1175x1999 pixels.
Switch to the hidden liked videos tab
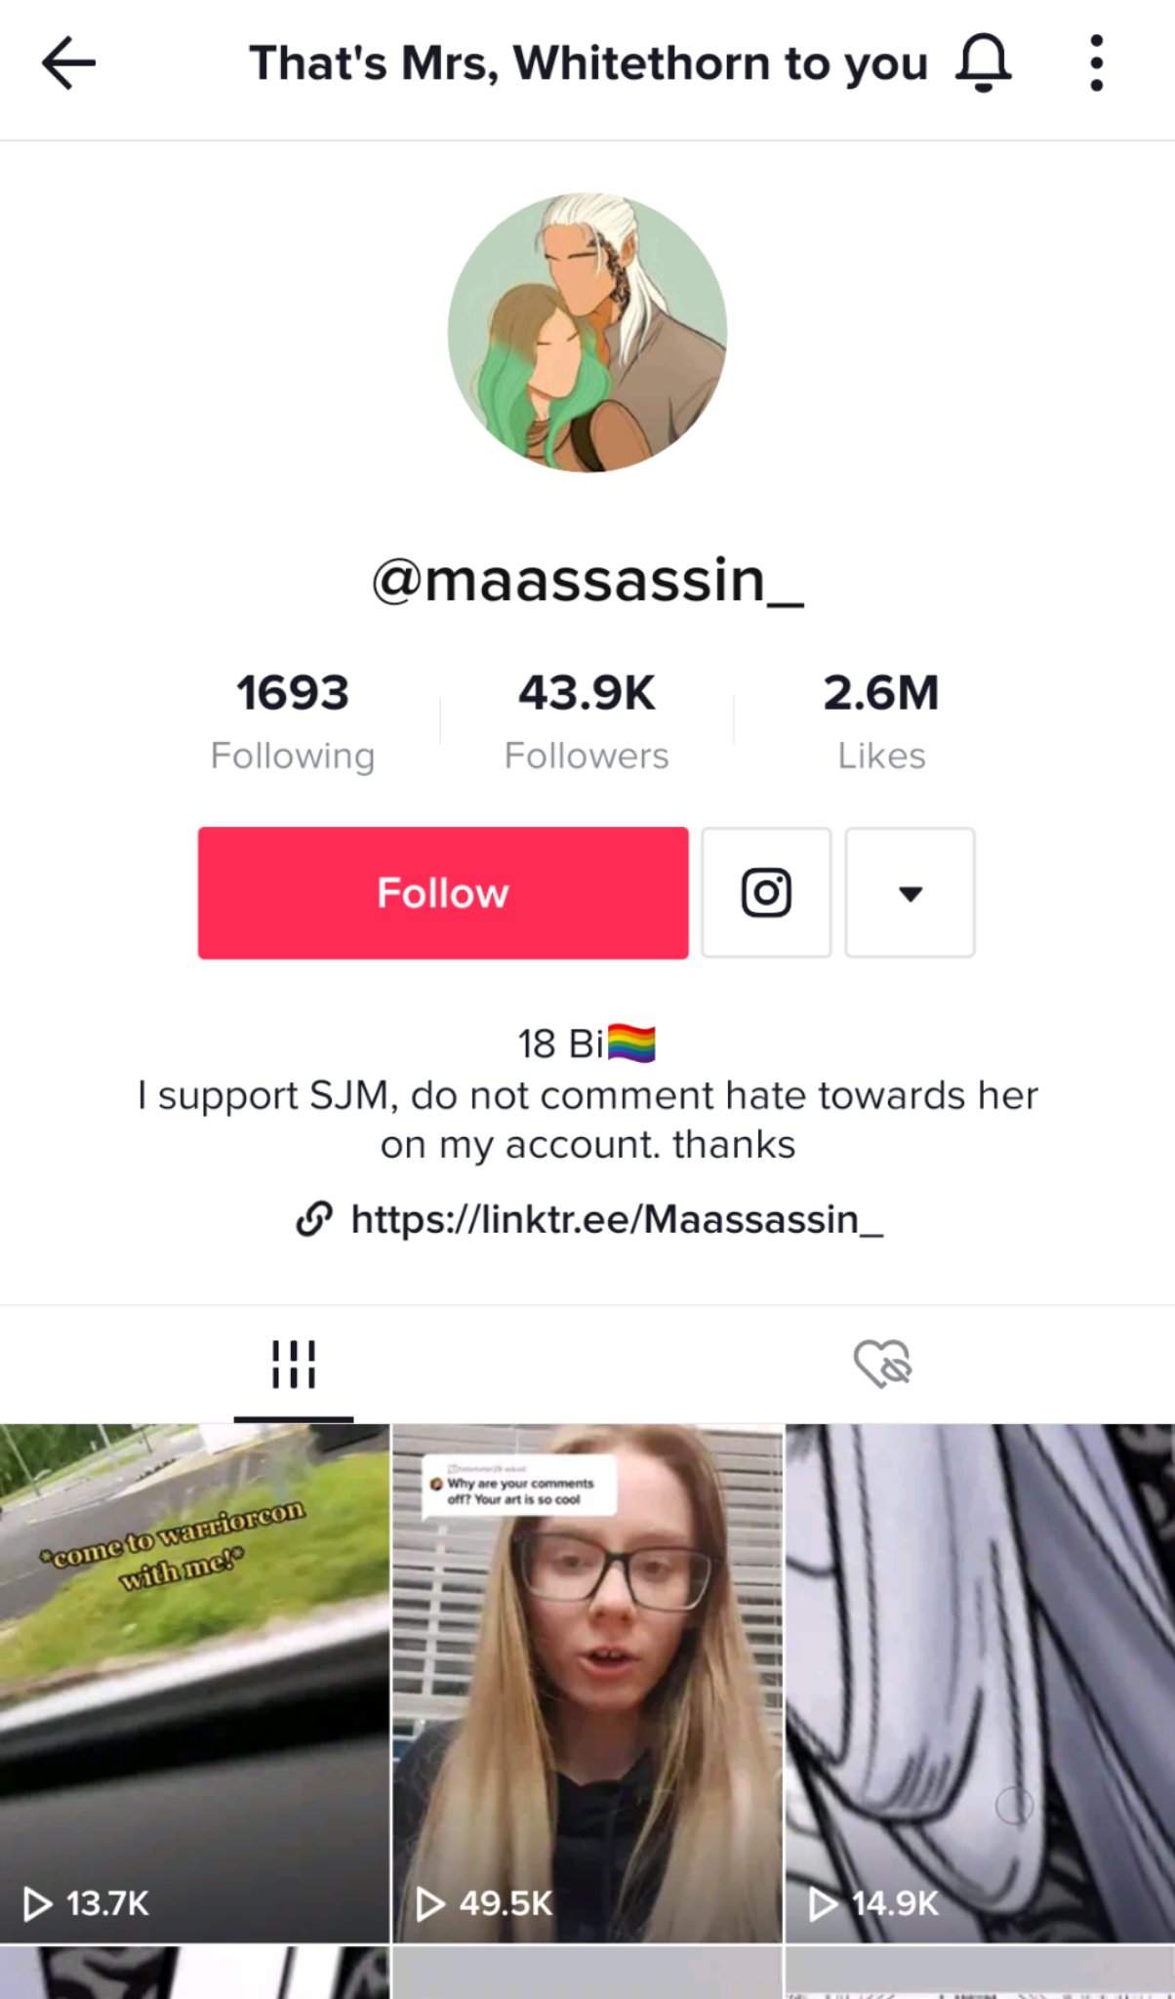pyautogui.click(x=881, y=1364)
